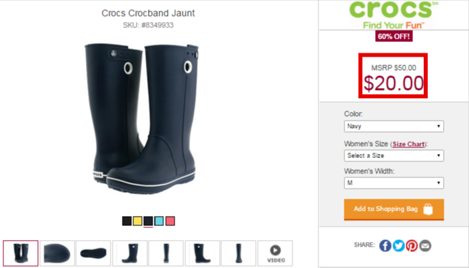
Task: Choose the yellow color swatch
Action: pyautogui.click(x=138, y=221)
